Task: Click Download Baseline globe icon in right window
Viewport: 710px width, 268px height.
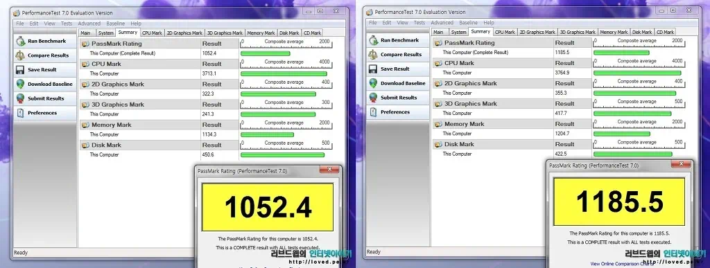Action: click(373, 83)
